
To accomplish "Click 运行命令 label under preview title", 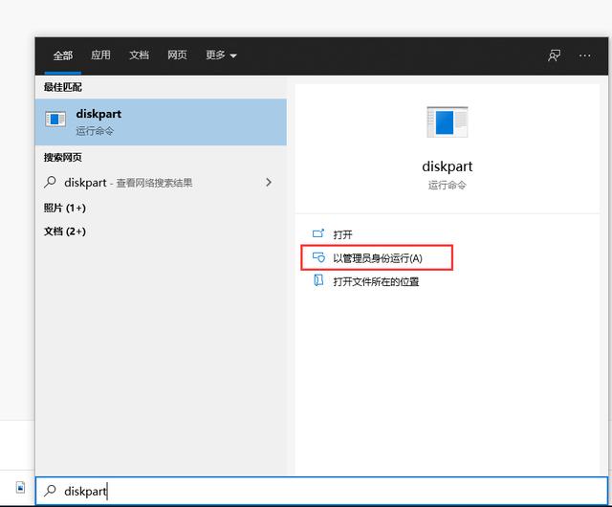I will pyautogui.click(x=448, y=186).
